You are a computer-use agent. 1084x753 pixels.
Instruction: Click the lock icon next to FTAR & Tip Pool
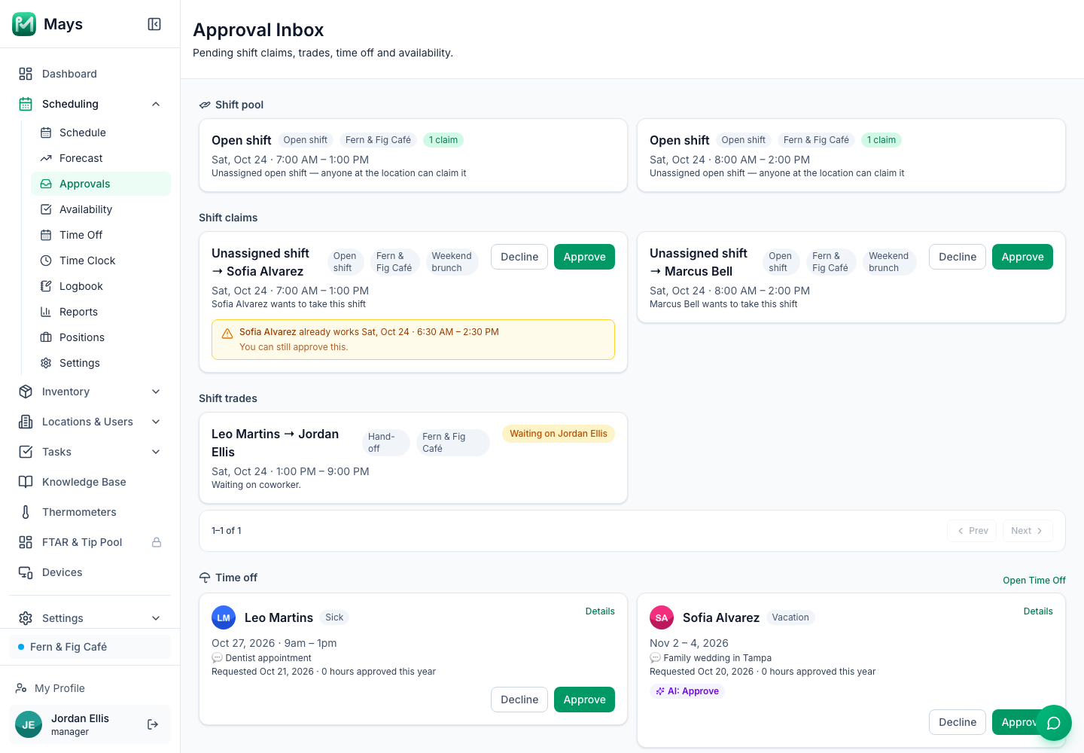(157, 542)
